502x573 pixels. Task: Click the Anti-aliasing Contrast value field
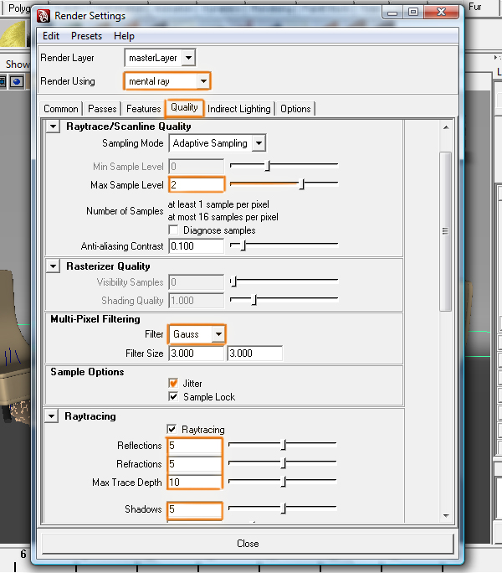(197, 246)
